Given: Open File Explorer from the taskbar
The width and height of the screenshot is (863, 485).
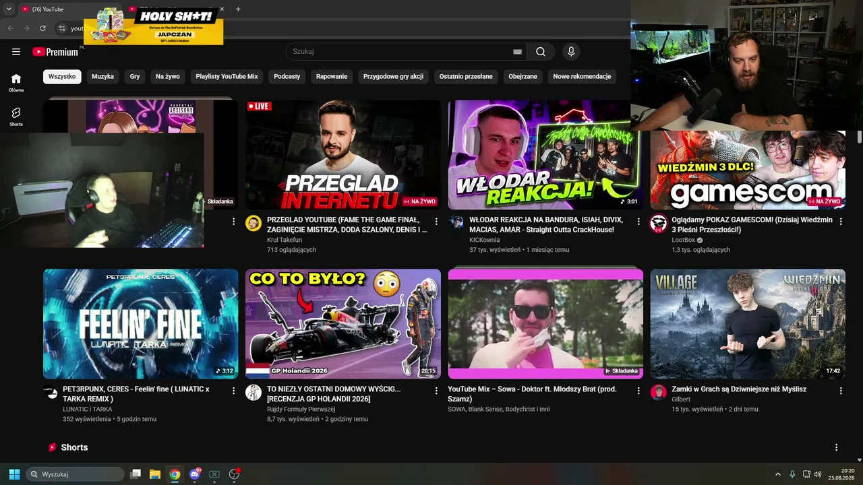Looking at the screenshot, I should coord(155,474).
